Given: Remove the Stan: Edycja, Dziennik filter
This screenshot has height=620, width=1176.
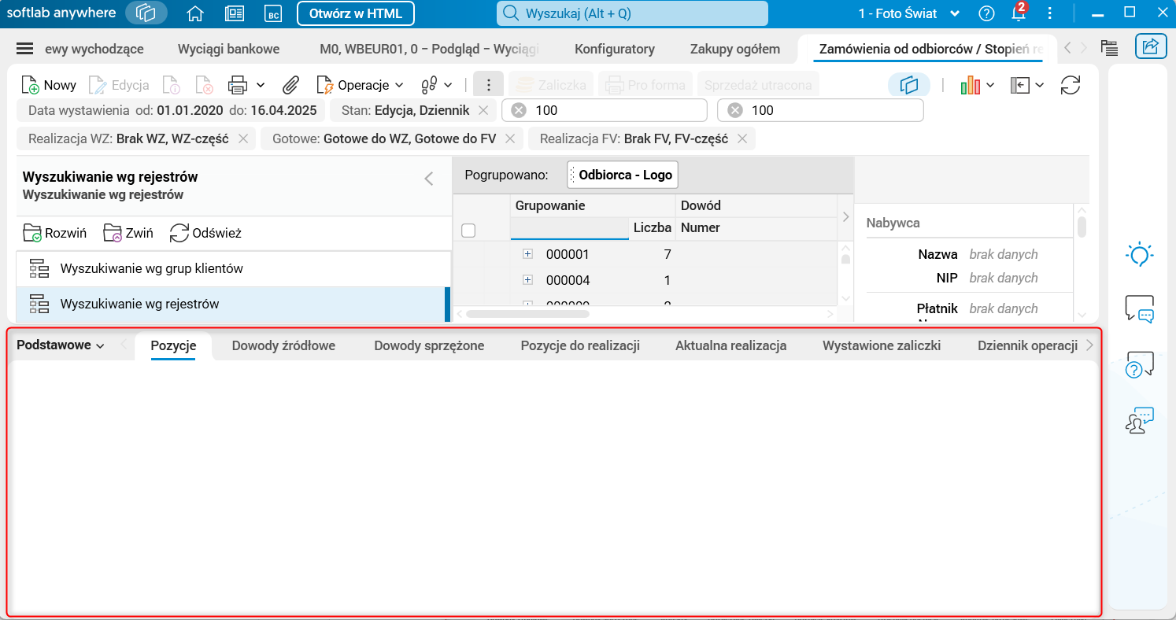Looking at the screenshot, I should pyautogui.click(x=484, y=110).
